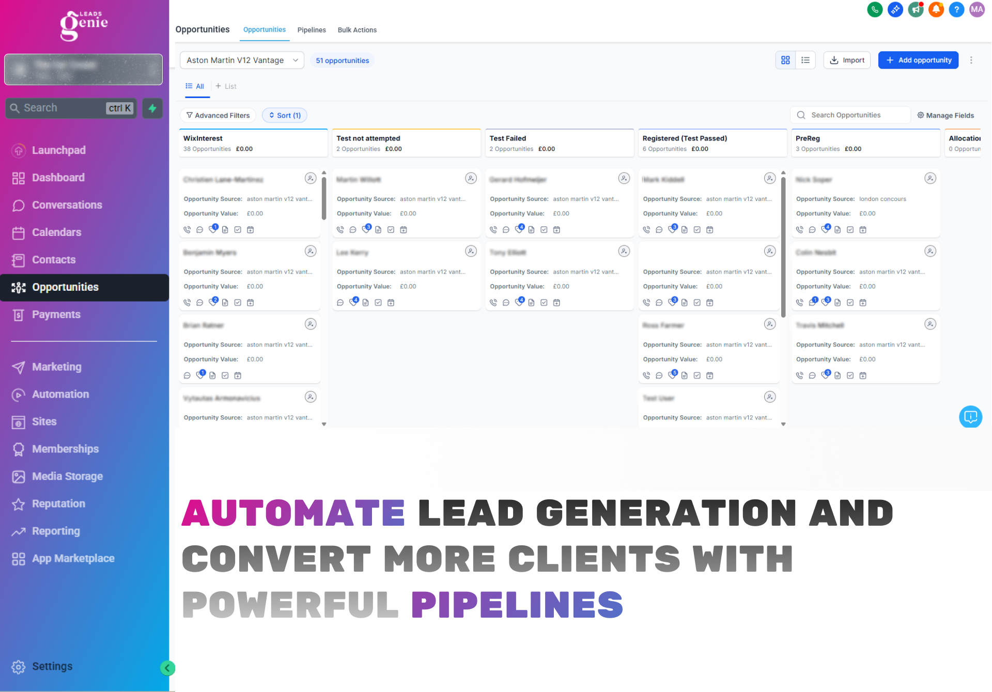Open the Sort (1) options
The width and height of the screenshot is (992, 692).
tap(285, 115)
